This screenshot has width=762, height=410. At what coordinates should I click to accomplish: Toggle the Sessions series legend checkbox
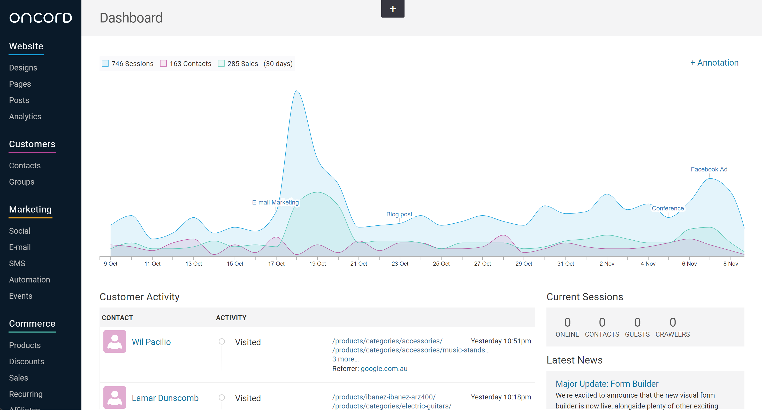coord(105,64)
